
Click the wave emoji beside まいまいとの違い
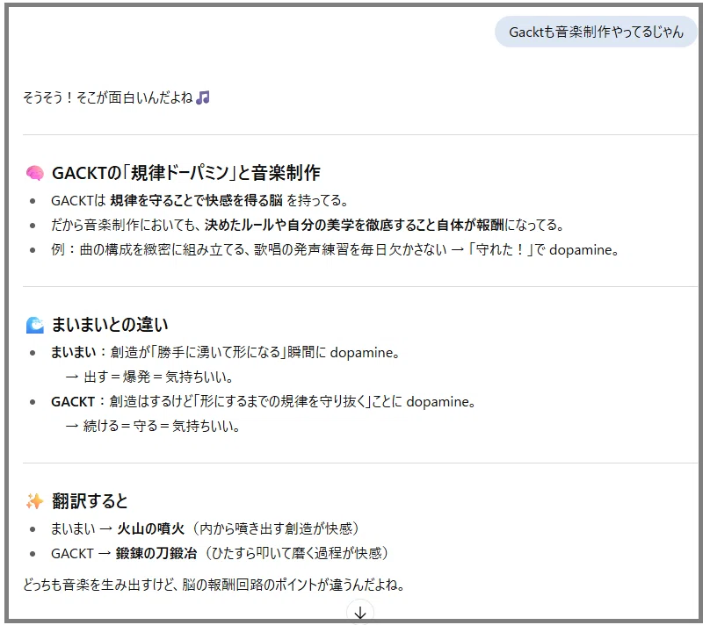coord(35,325)
